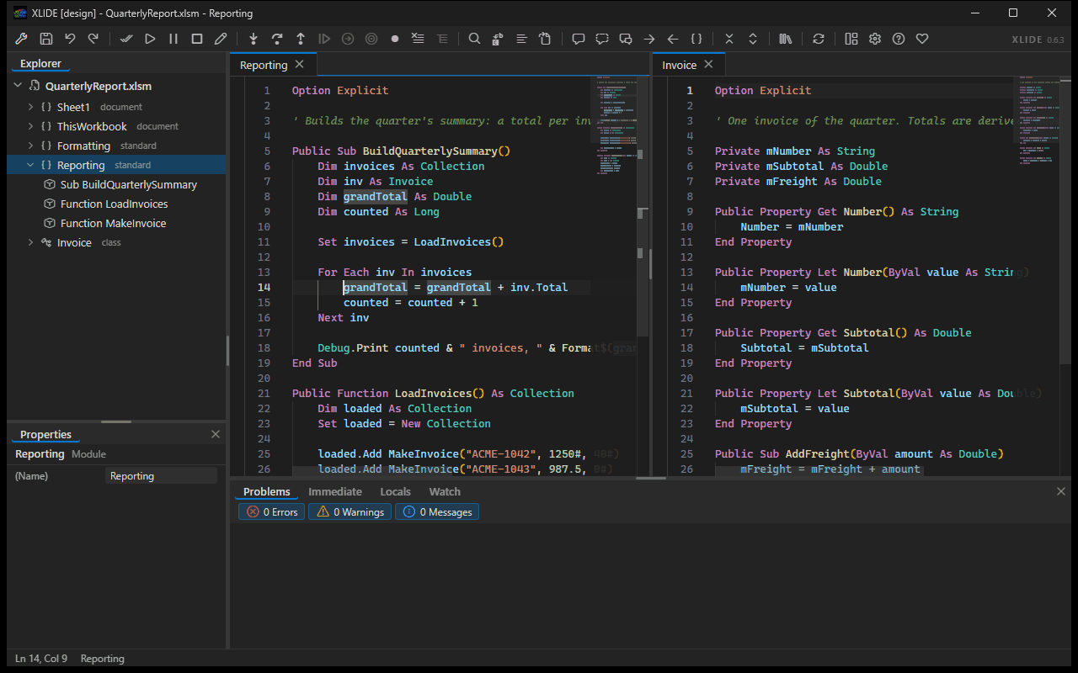Viewport: 1078px width, 673px height.
Task: Toggle the 0 Messages filter
Action: point(437,511)
